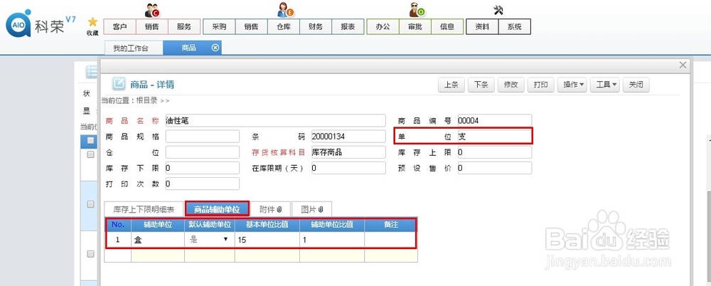This screenshot has height=286, width=711.
Task: Click the tools wrench icon
Action: click(498, 10)
